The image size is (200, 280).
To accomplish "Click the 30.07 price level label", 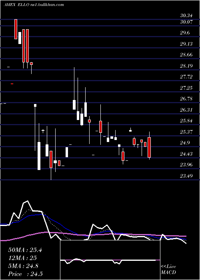I will tap(186, 22).
